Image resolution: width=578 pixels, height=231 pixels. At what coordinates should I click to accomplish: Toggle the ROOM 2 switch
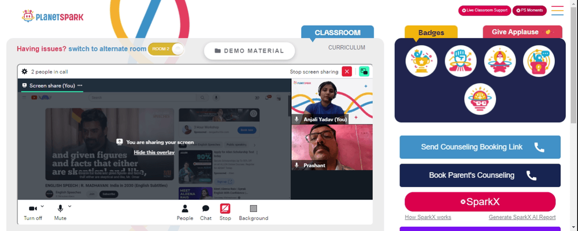click(165, 49)
